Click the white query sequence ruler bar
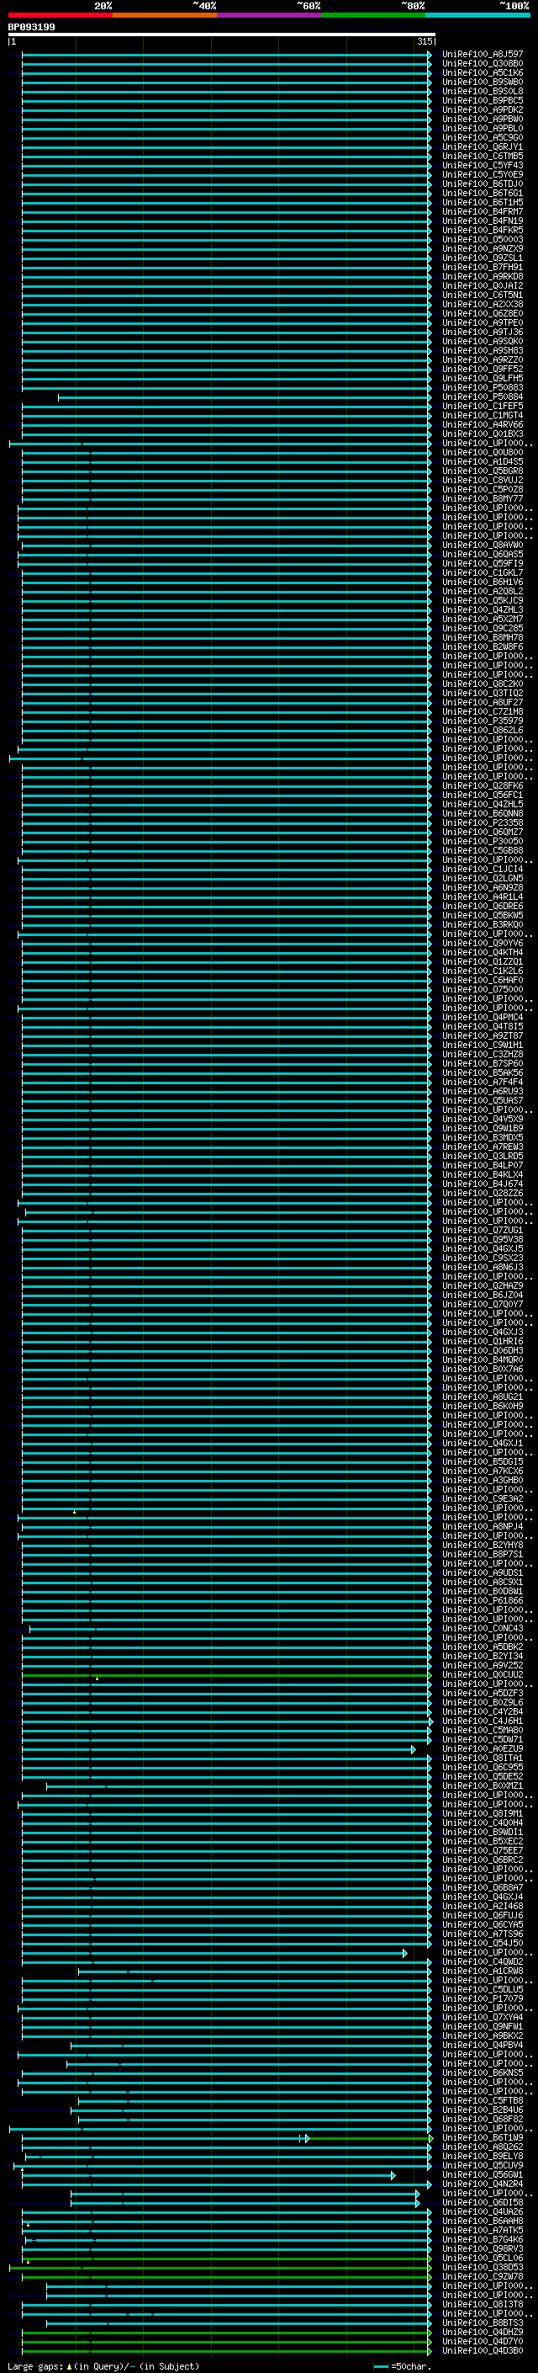The image size is (538, 2373). (222, 35)
